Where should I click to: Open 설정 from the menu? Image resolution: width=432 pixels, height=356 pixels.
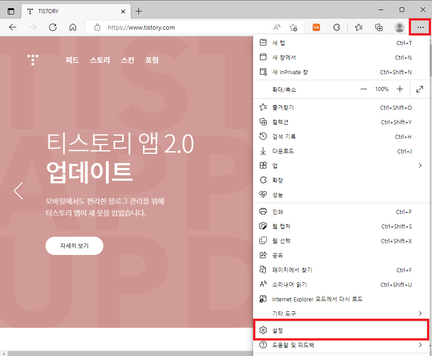coord(341,330)
